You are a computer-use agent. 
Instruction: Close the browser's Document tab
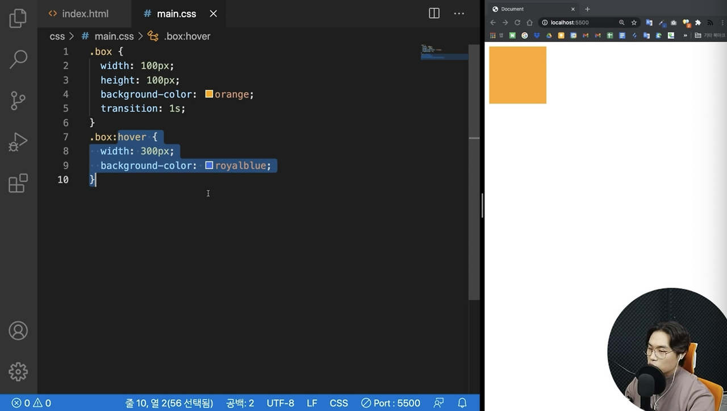point(573,9)
